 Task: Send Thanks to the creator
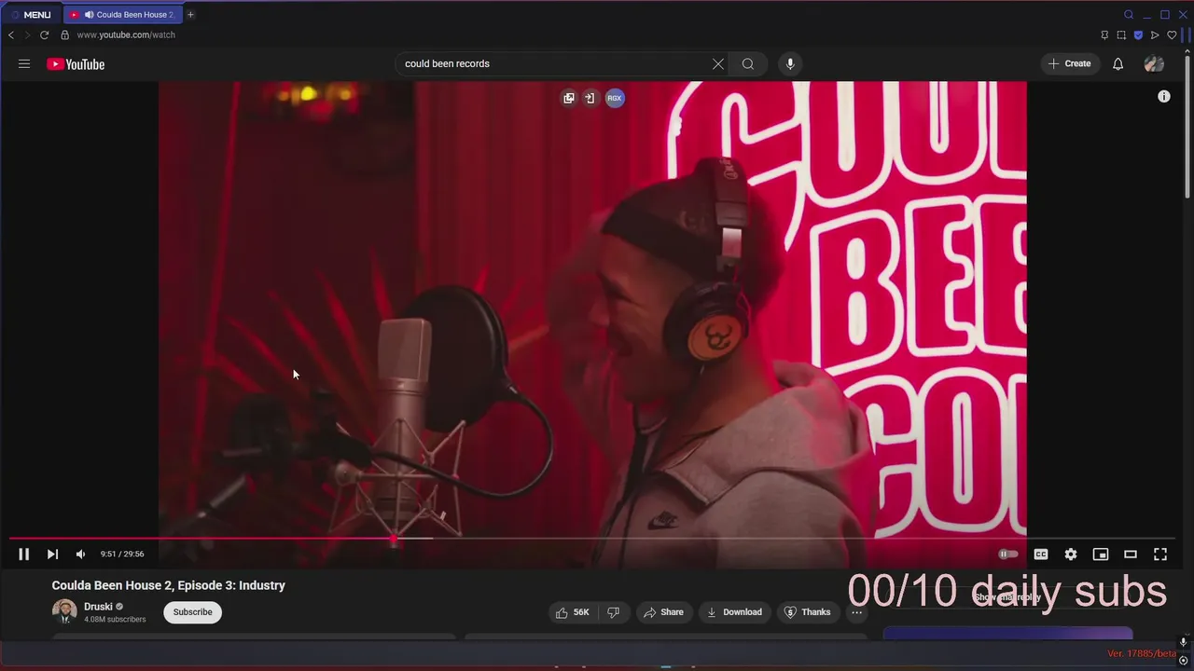tap(807, 612)
